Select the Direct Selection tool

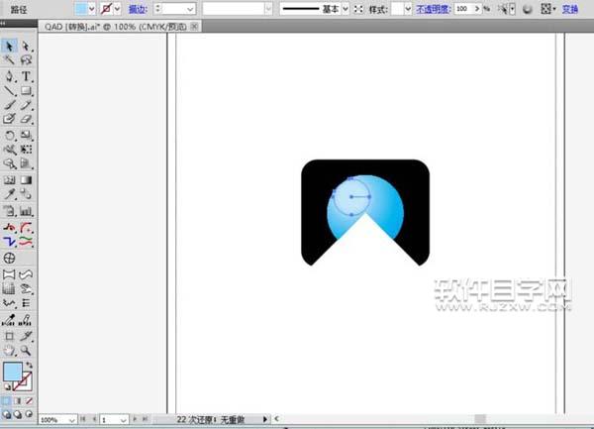pos(26,46)
